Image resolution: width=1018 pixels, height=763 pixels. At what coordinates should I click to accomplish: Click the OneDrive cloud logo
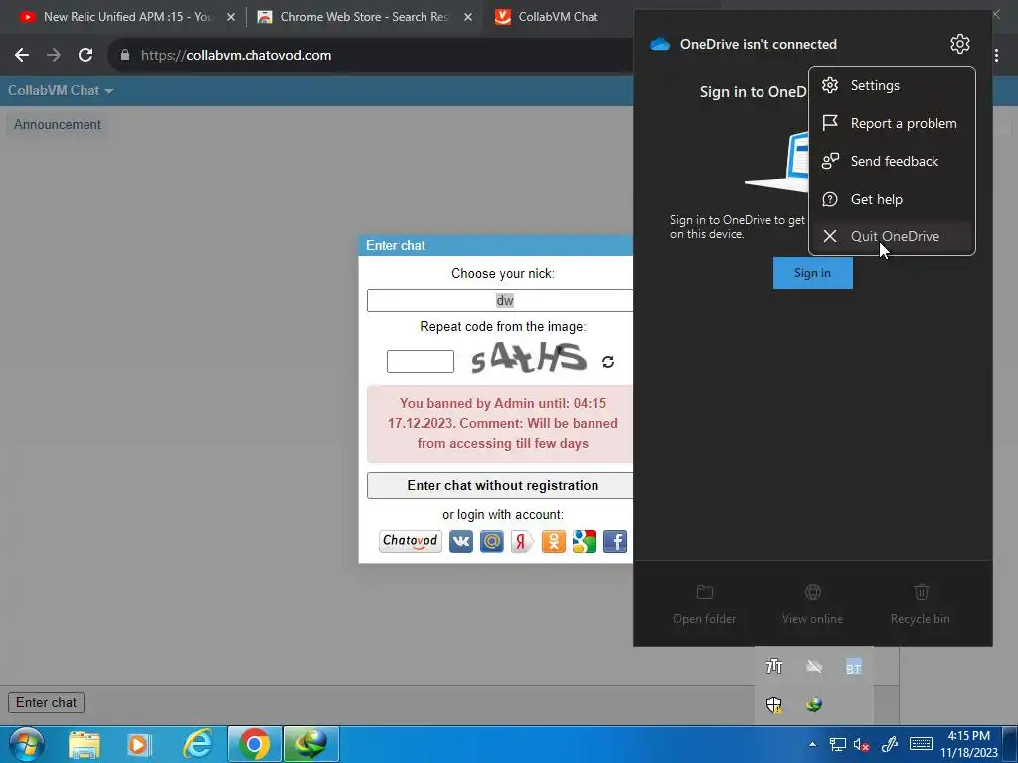(660, 44)
